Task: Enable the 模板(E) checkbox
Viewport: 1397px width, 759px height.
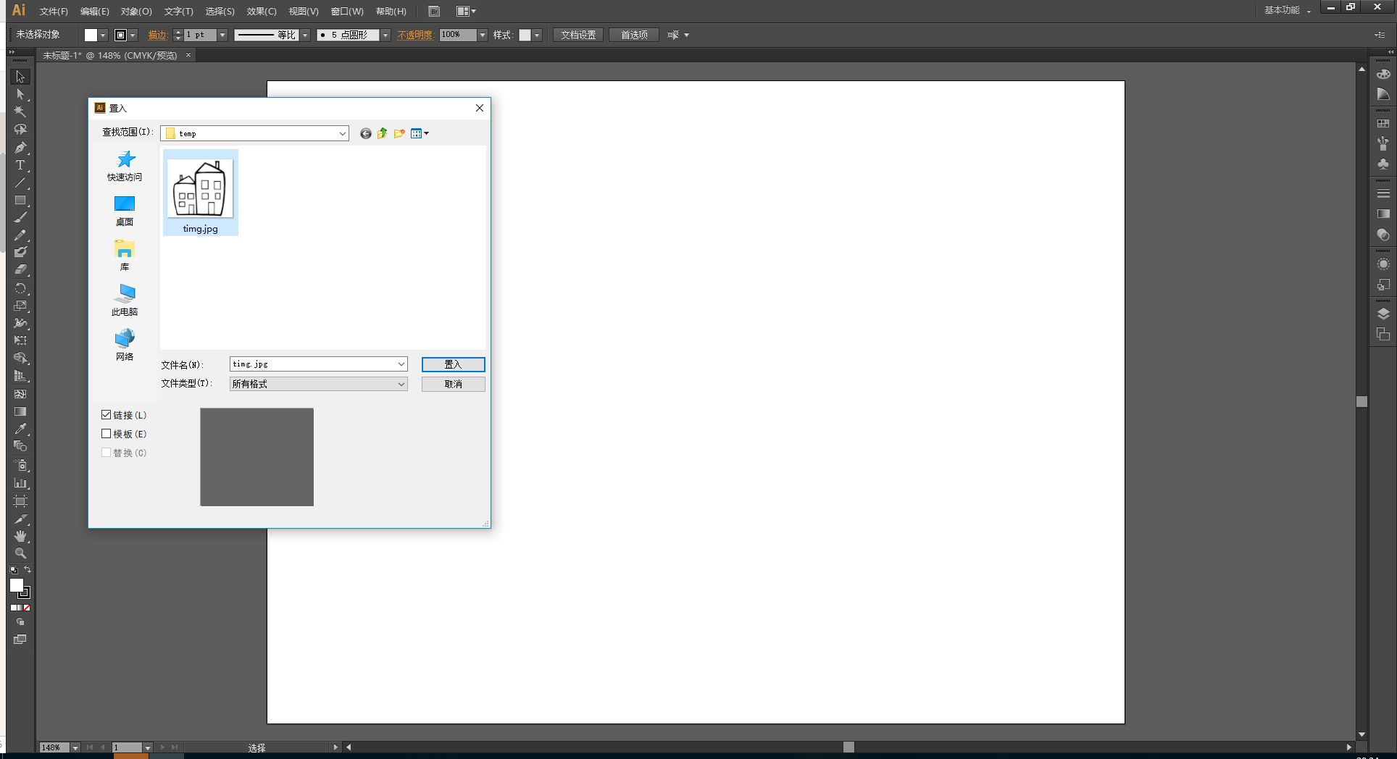Action: coord(107,433)
